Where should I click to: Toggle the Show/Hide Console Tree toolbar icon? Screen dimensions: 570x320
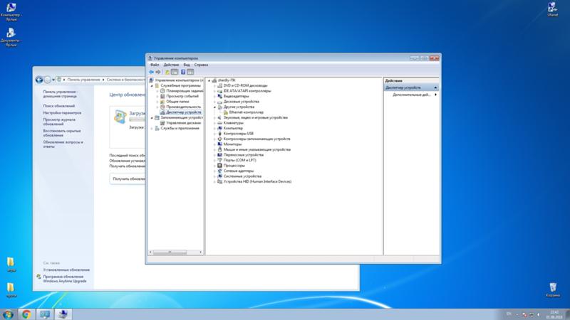tap(175, 72)
